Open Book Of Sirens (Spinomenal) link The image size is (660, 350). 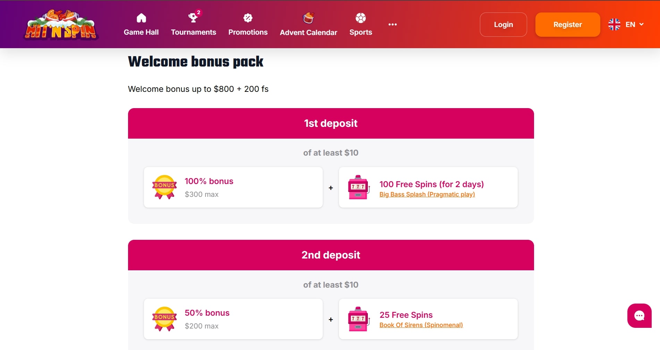pos(421,325)
